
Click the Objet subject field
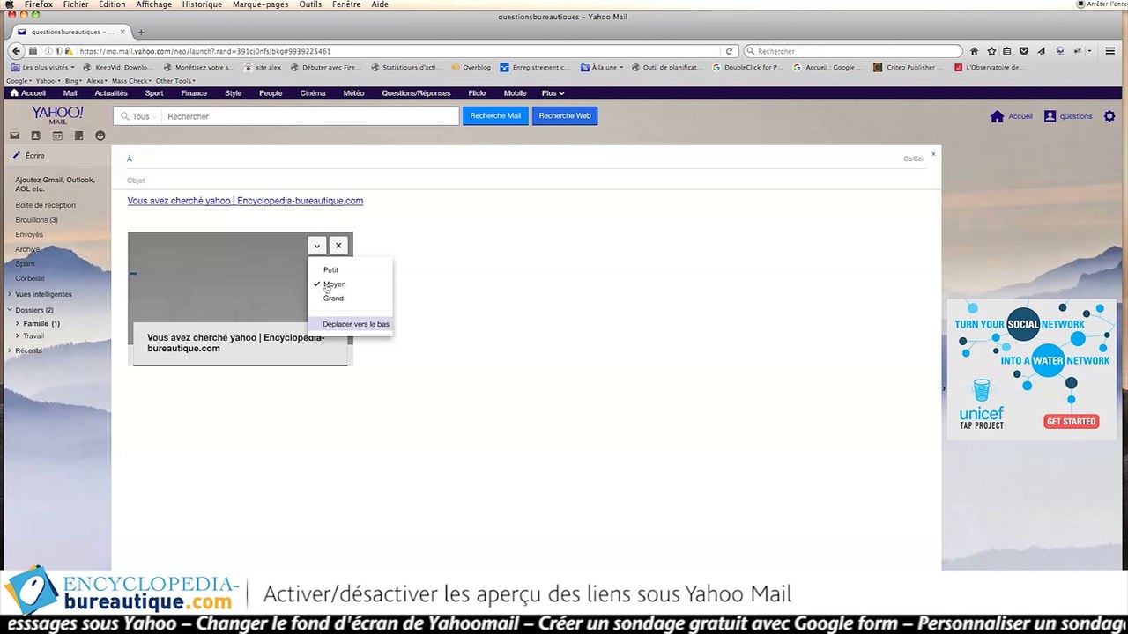point(526,180)
